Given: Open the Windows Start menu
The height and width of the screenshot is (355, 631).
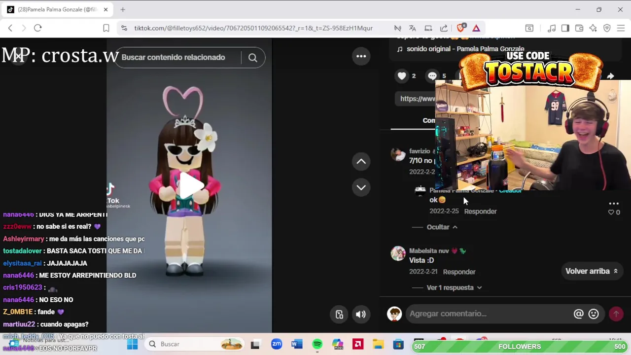Looking at the screenshot, I should coord(132,344).
